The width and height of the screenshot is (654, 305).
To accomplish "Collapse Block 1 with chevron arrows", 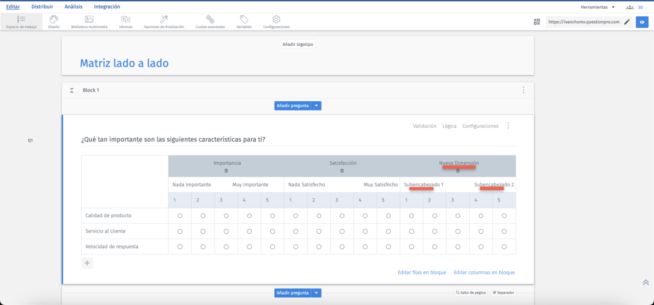I will point(72,90).
